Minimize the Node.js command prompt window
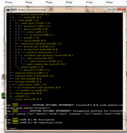Image resolution: width=127 pixels, height=133 pixels. tap(110, 9)
